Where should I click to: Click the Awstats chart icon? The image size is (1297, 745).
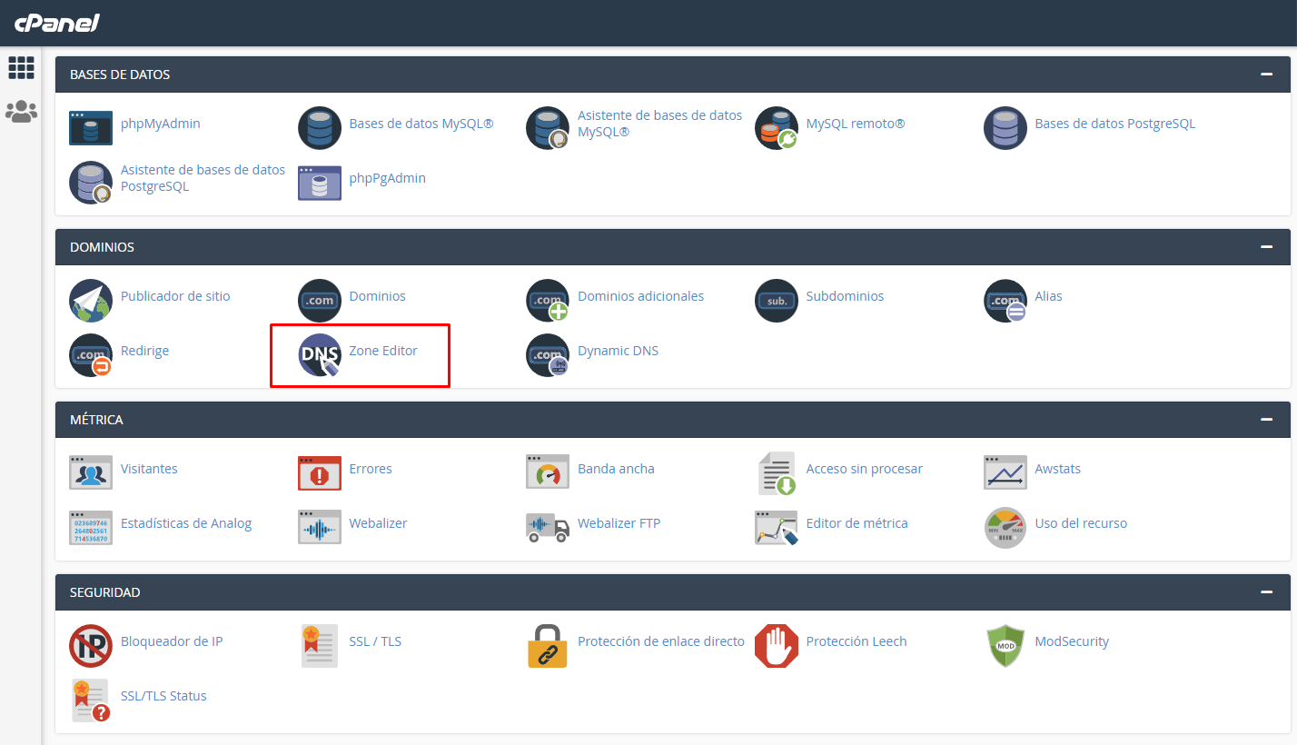tap(1005, 473)
